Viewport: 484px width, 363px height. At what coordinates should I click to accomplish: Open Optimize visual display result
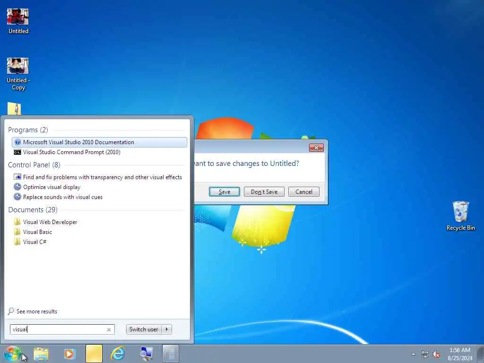point(52,187)
